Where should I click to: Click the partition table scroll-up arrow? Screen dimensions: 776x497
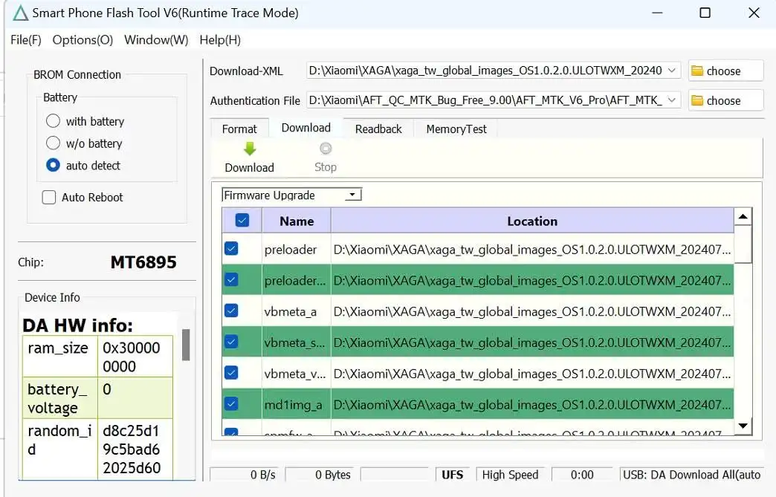pos(743,217)
